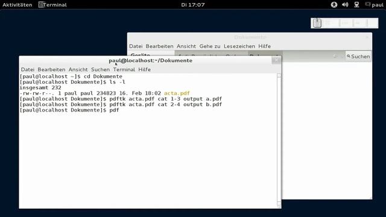Open Lesezeichen menu in Dokumente window
The height and width of the screenshot is (217, 386).
pyautogui.click(x=239, y=46)
